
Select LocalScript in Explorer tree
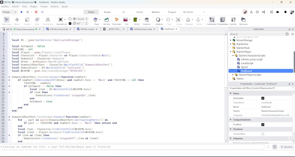(247, 63)
